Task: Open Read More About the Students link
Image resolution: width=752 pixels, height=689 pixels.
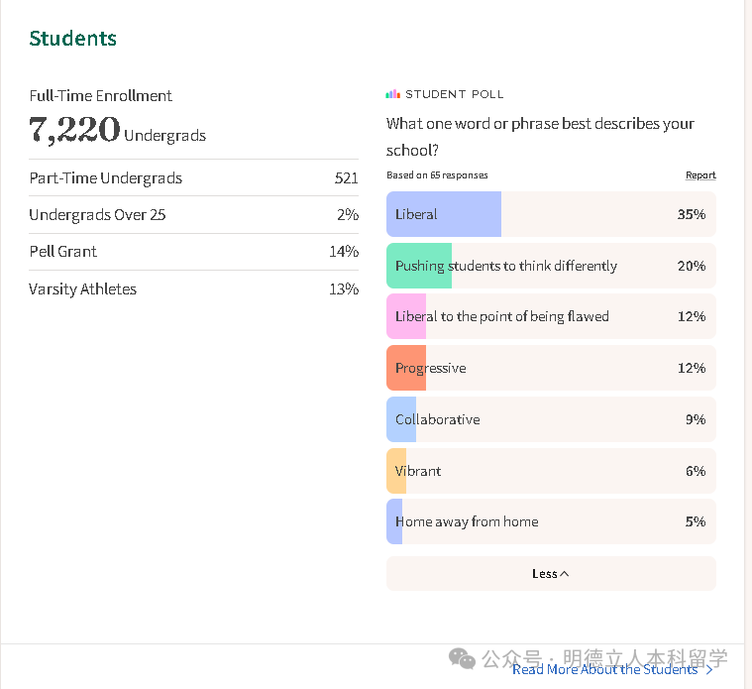Action: [604, 669]
